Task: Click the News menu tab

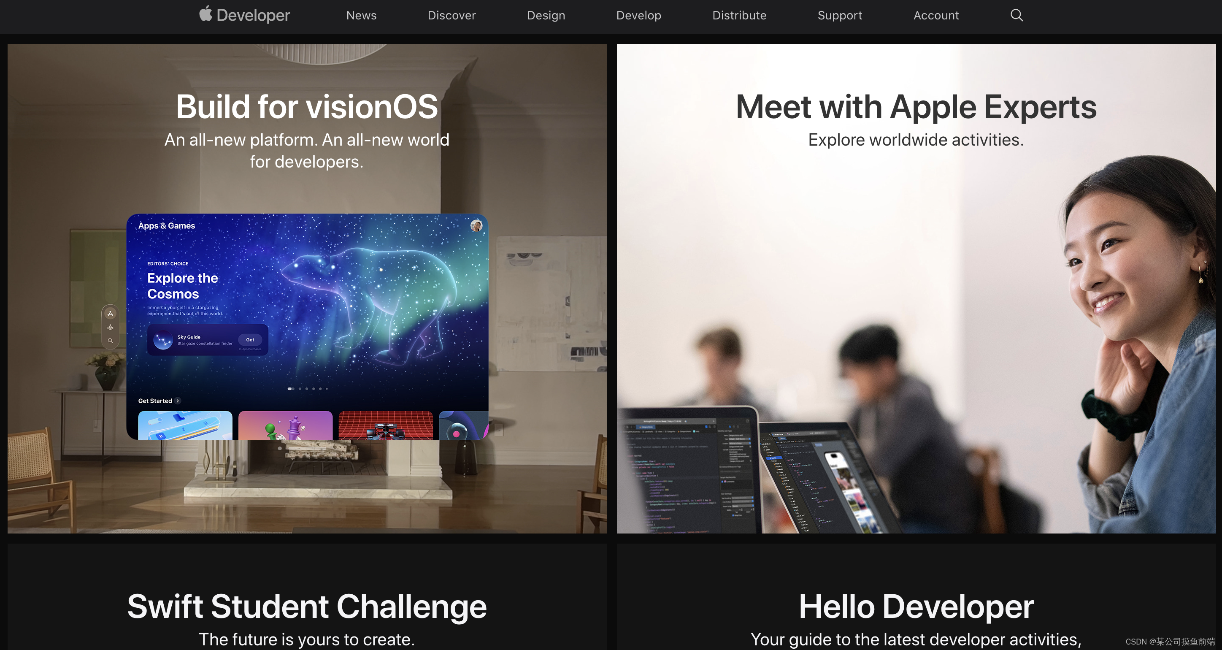Action: pos(360,15)
